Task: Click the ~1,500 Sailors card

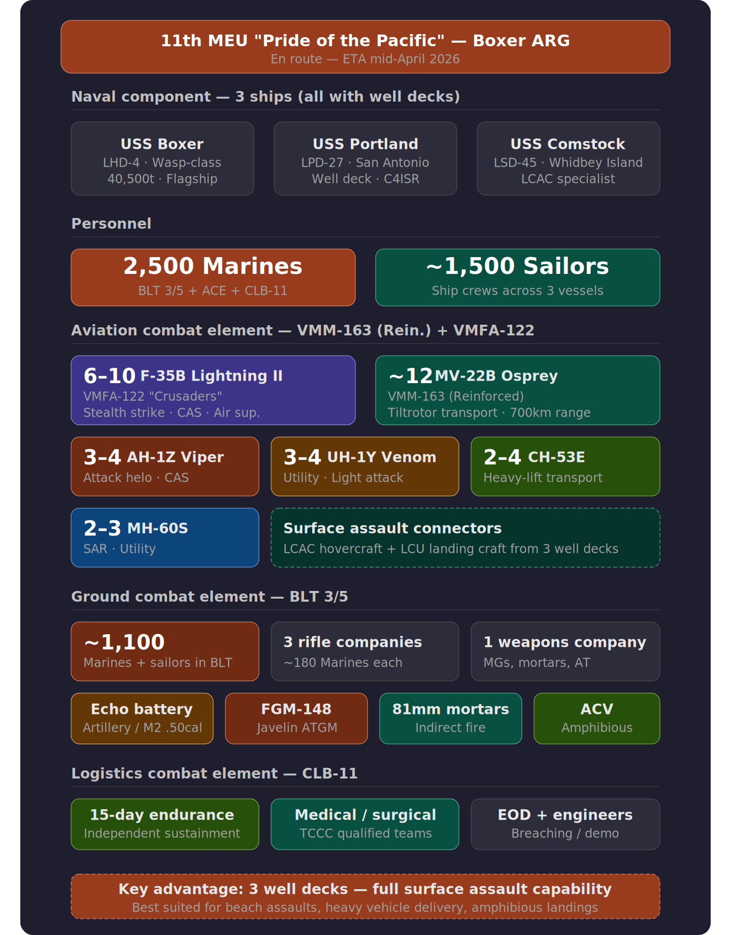Action: pyautogui.click(x=517, y=277)
